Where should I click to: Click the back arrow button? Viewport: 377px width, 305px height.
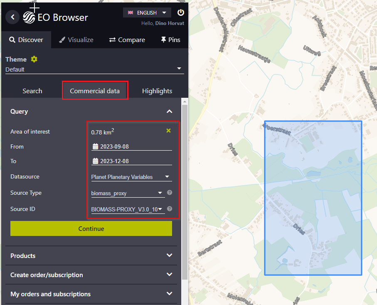(12, 17)
